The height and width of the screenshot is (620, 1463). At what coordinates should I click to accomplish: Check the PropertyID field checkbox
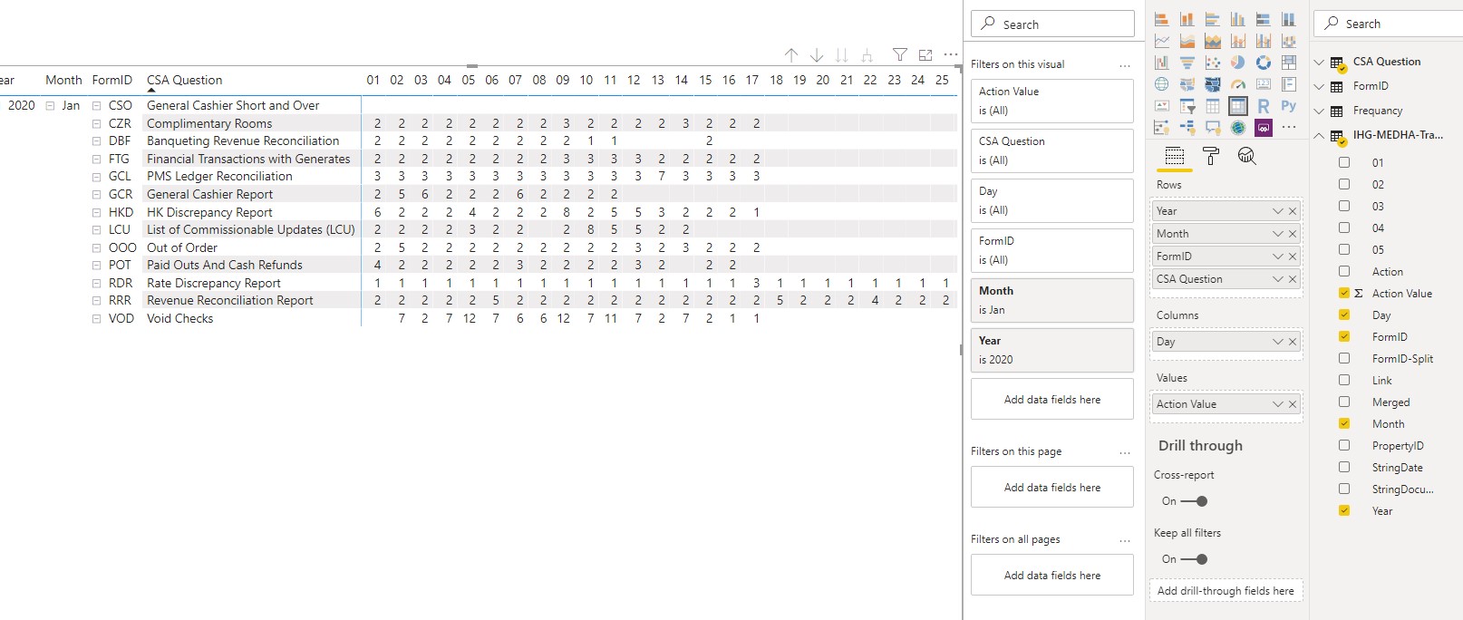point(1344,445)
